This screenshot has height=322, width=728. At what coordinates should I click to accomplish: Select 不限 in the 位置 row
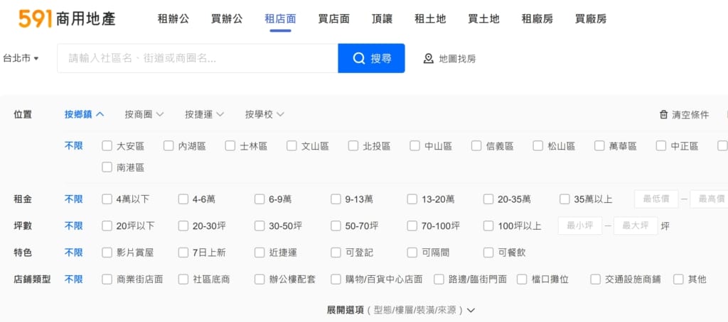[73, 146]
